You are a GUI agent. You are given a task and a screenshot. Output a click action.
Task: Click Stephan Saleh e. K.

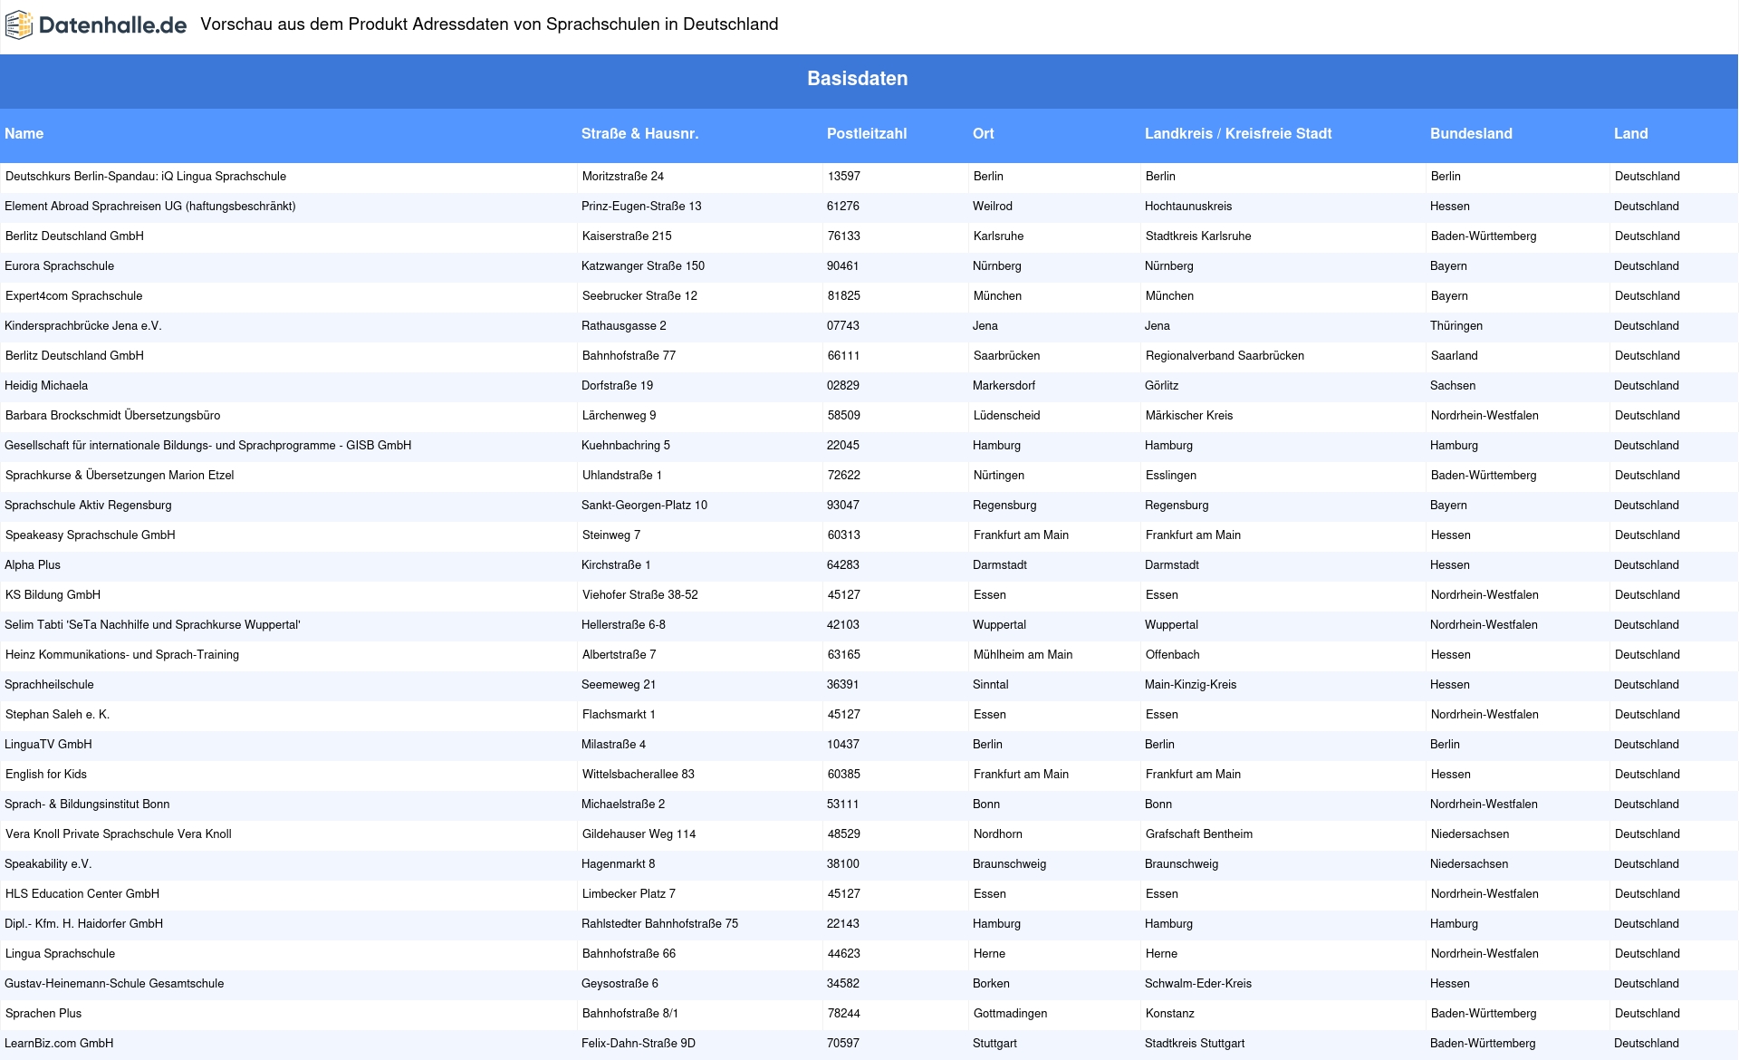coord(57,715)
